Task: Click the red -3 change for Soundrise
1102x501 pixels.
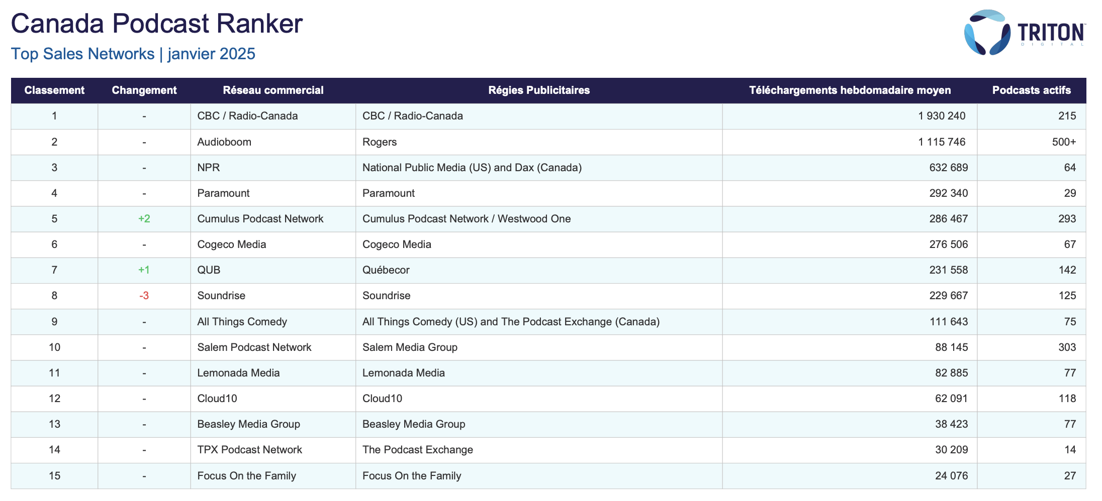Action: (x=144, y=296)
